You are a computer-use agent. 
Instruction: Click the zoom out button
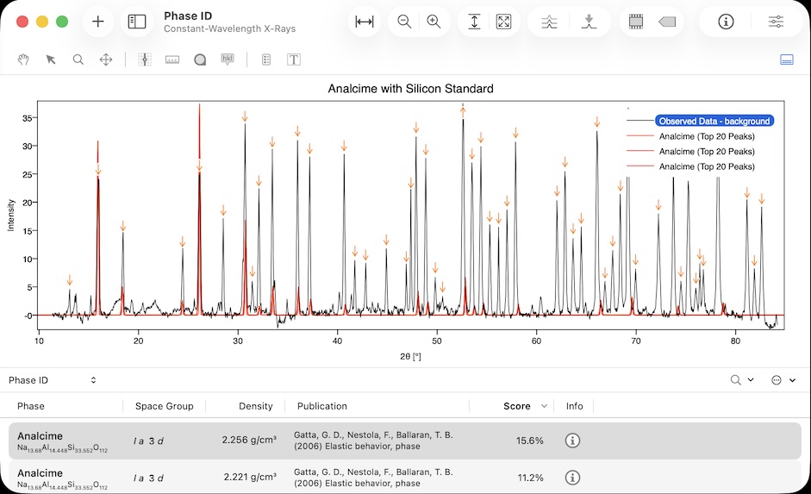pos(404,22)
